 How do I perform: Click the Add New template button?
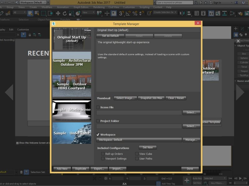62,169
